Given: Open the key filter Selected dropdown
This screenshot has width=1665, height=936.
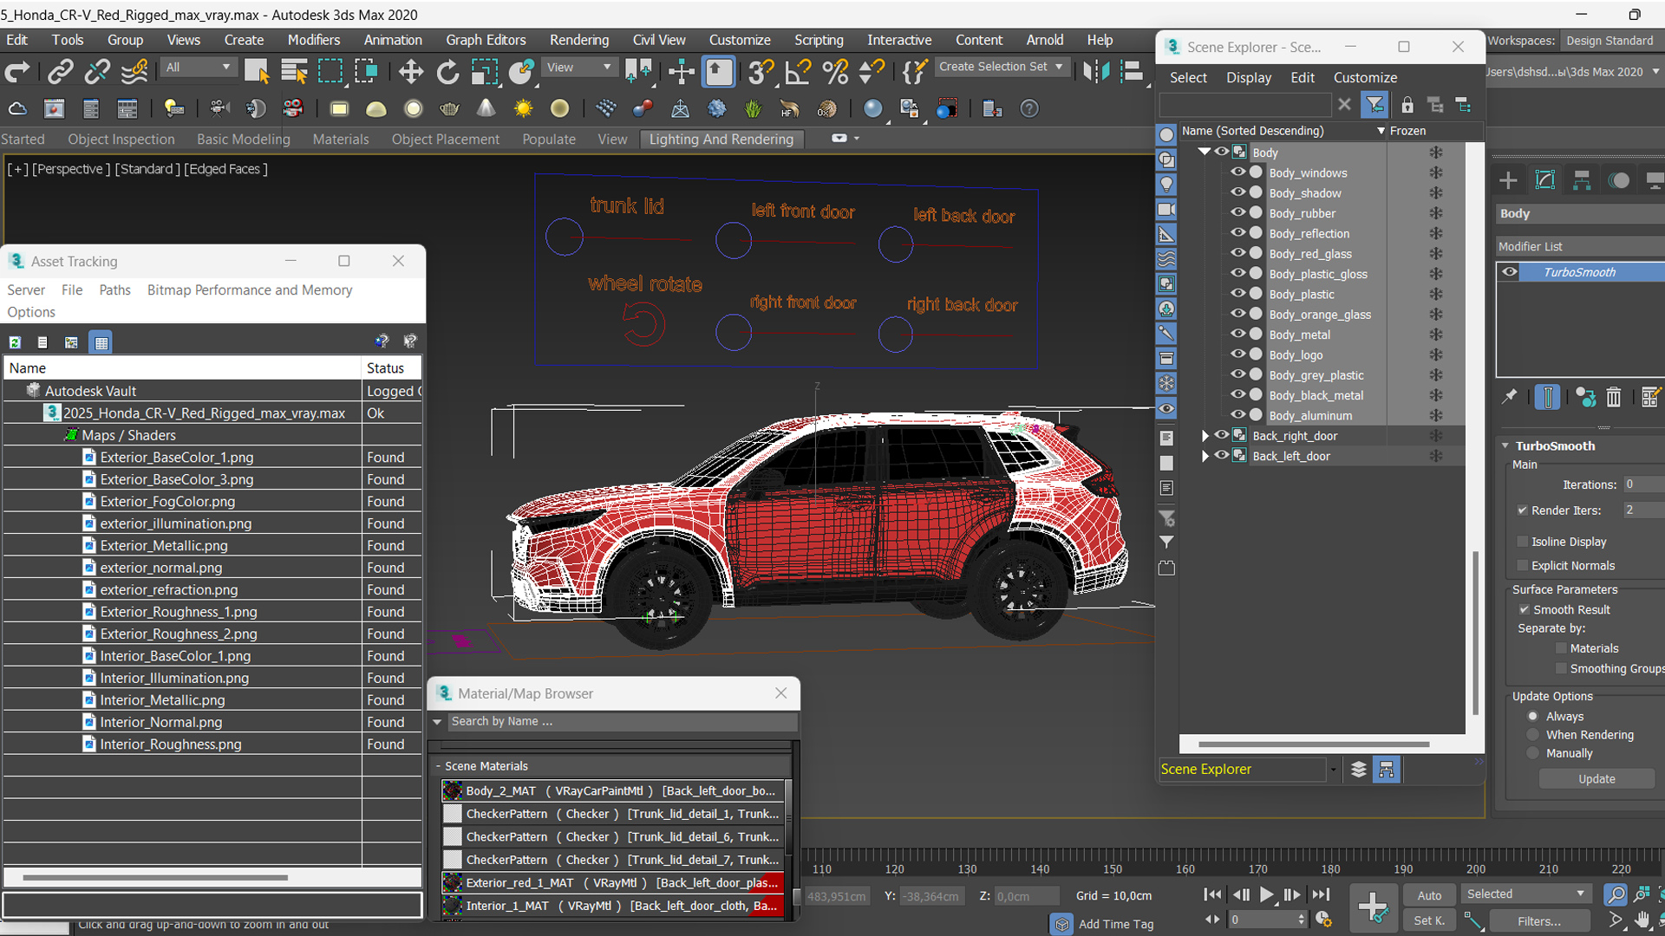Looking at the screenshot, I should (x=1525, y=894).
